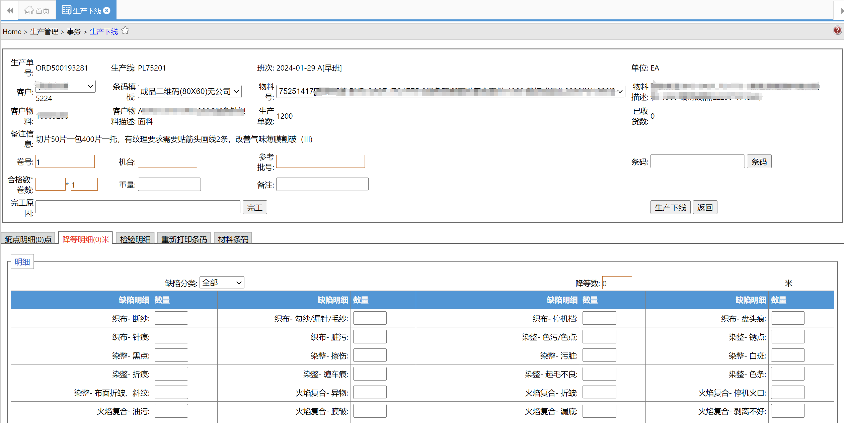The width and height of the screenshot is (844, 423).
Task: Click the 明细 fieldset legend
Action: (x=22, y=261)
